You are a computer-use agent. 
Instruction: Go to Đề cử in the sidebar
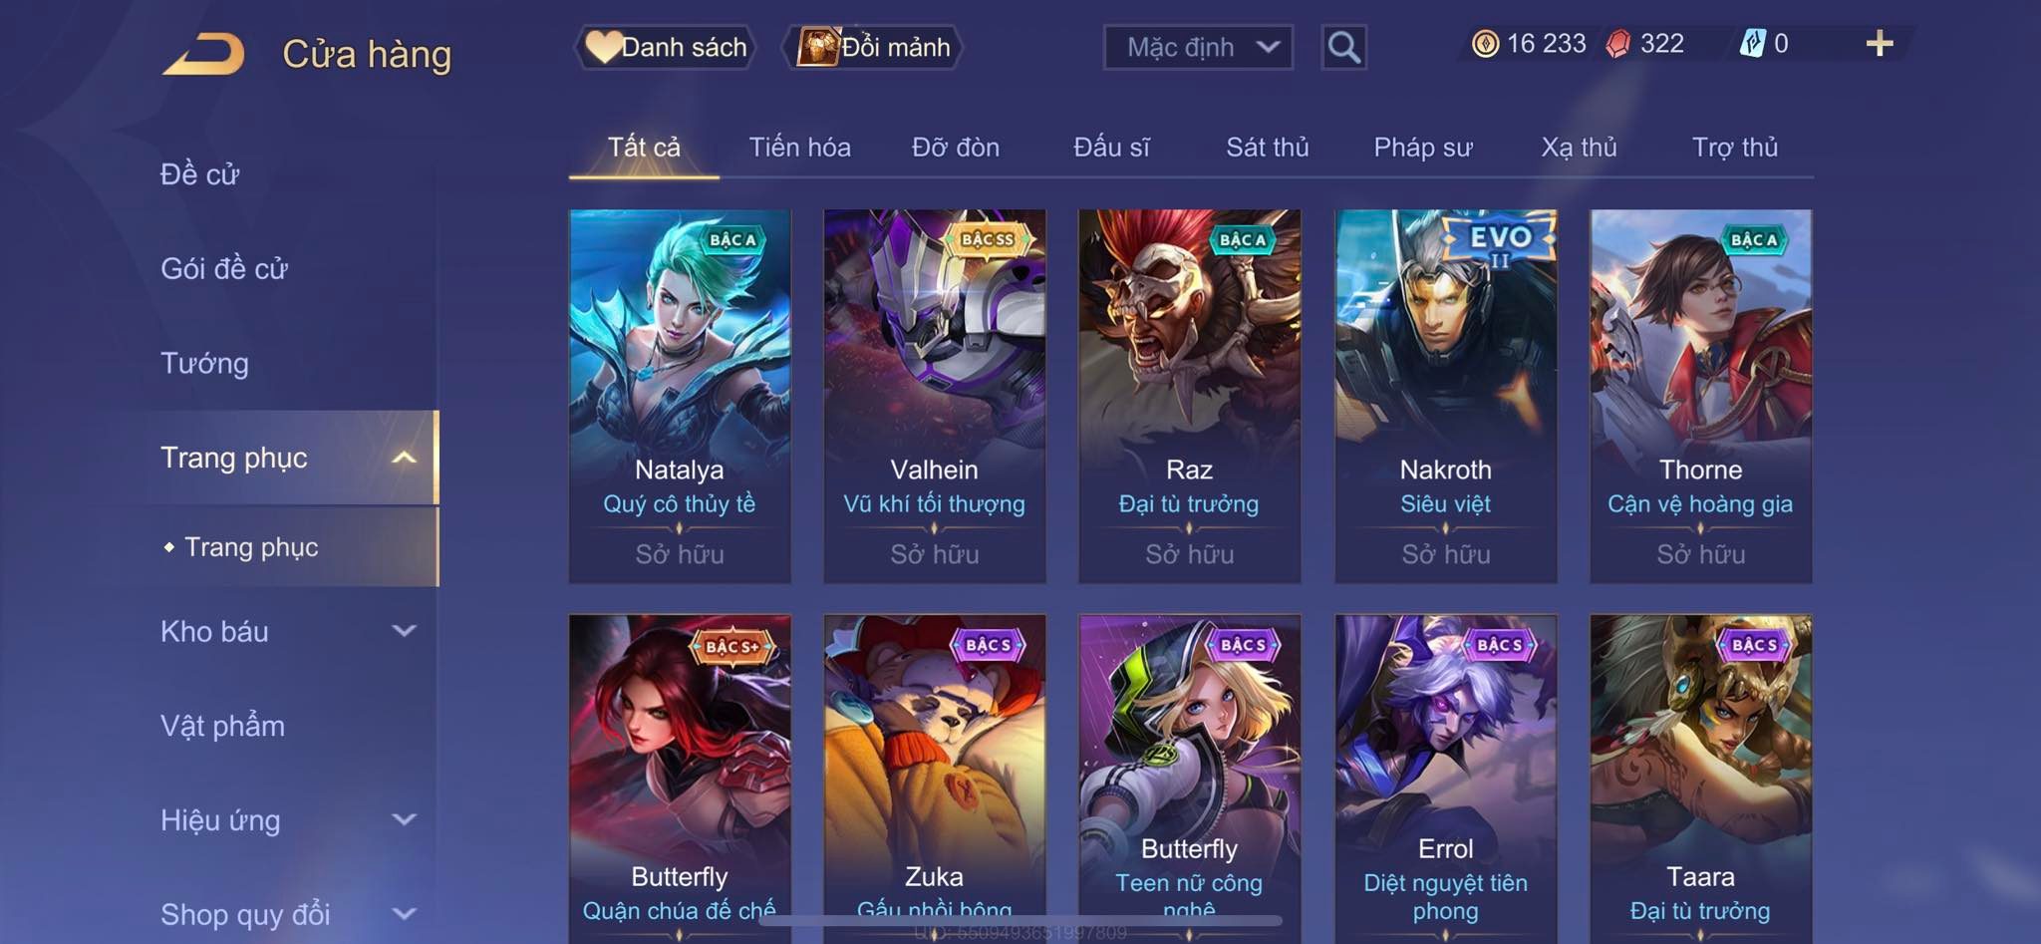click(x=199, y=174)
